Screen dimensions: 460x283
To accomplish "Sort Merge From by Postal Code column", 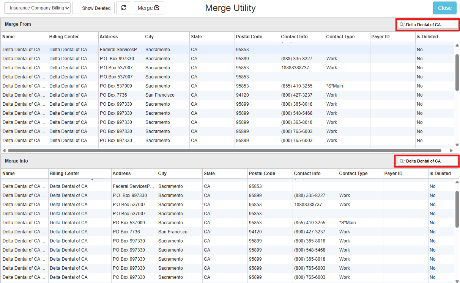I will point(257,37).
